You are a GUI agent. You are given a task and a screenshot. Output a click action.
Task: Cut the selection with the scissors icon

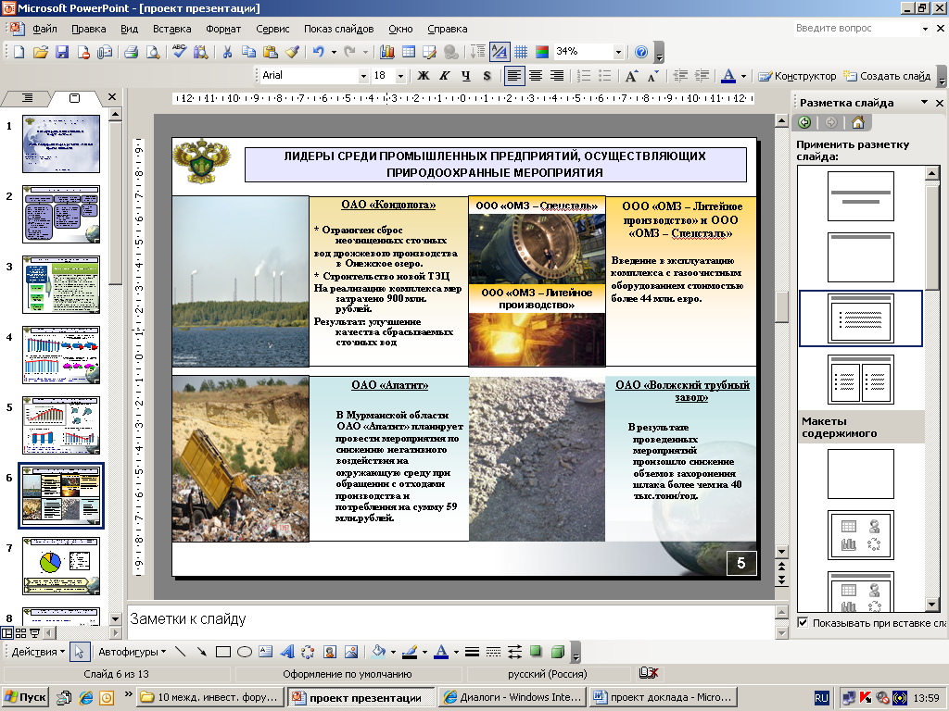click(x=227, y=52)
